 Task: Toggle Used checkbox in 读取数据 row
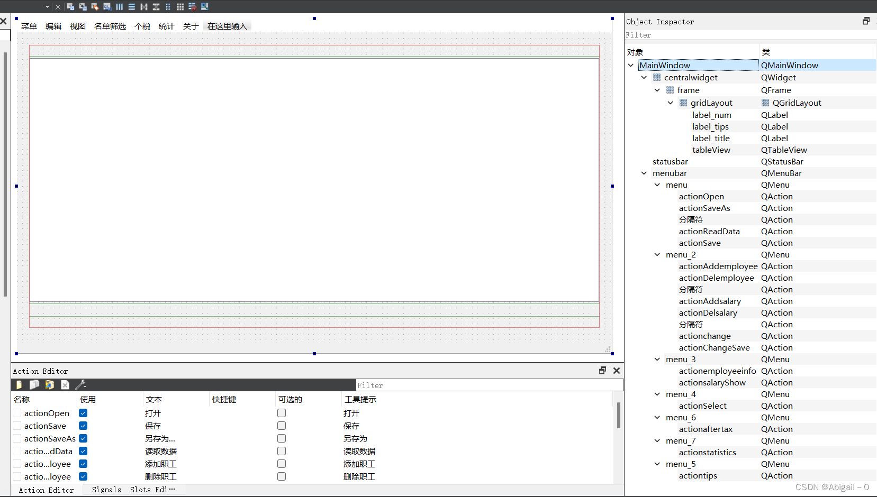(x=83, y=451)
